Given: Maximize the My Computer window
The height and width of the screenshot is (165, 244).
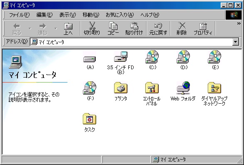Looking at the screenshot, I should point(231,5).
